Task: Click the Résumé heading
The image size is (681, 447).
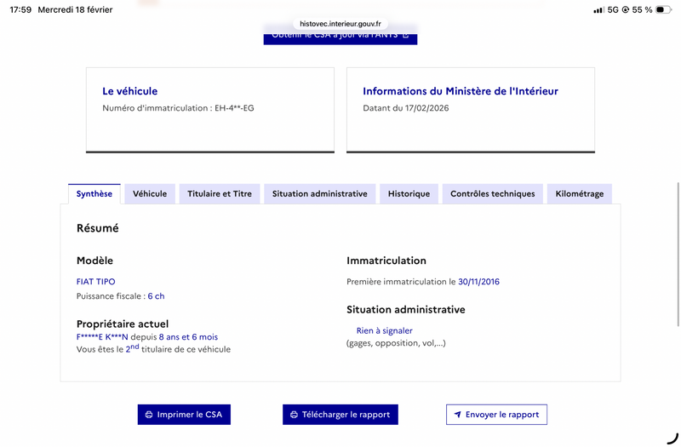Action: (x=98, y=228)
